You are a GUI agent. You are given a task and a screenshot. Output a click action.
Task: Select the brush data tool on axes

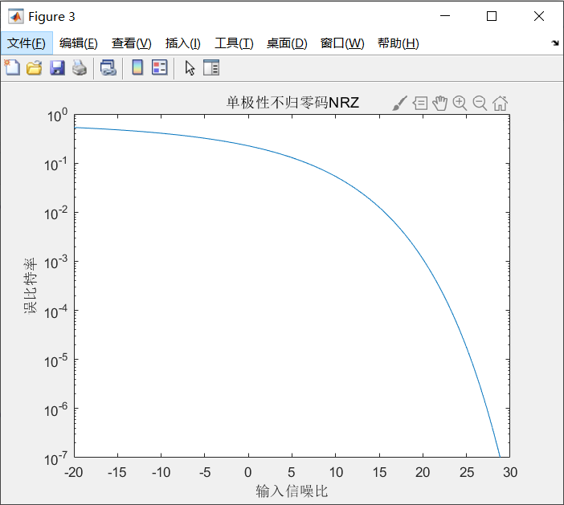point(399,104)
